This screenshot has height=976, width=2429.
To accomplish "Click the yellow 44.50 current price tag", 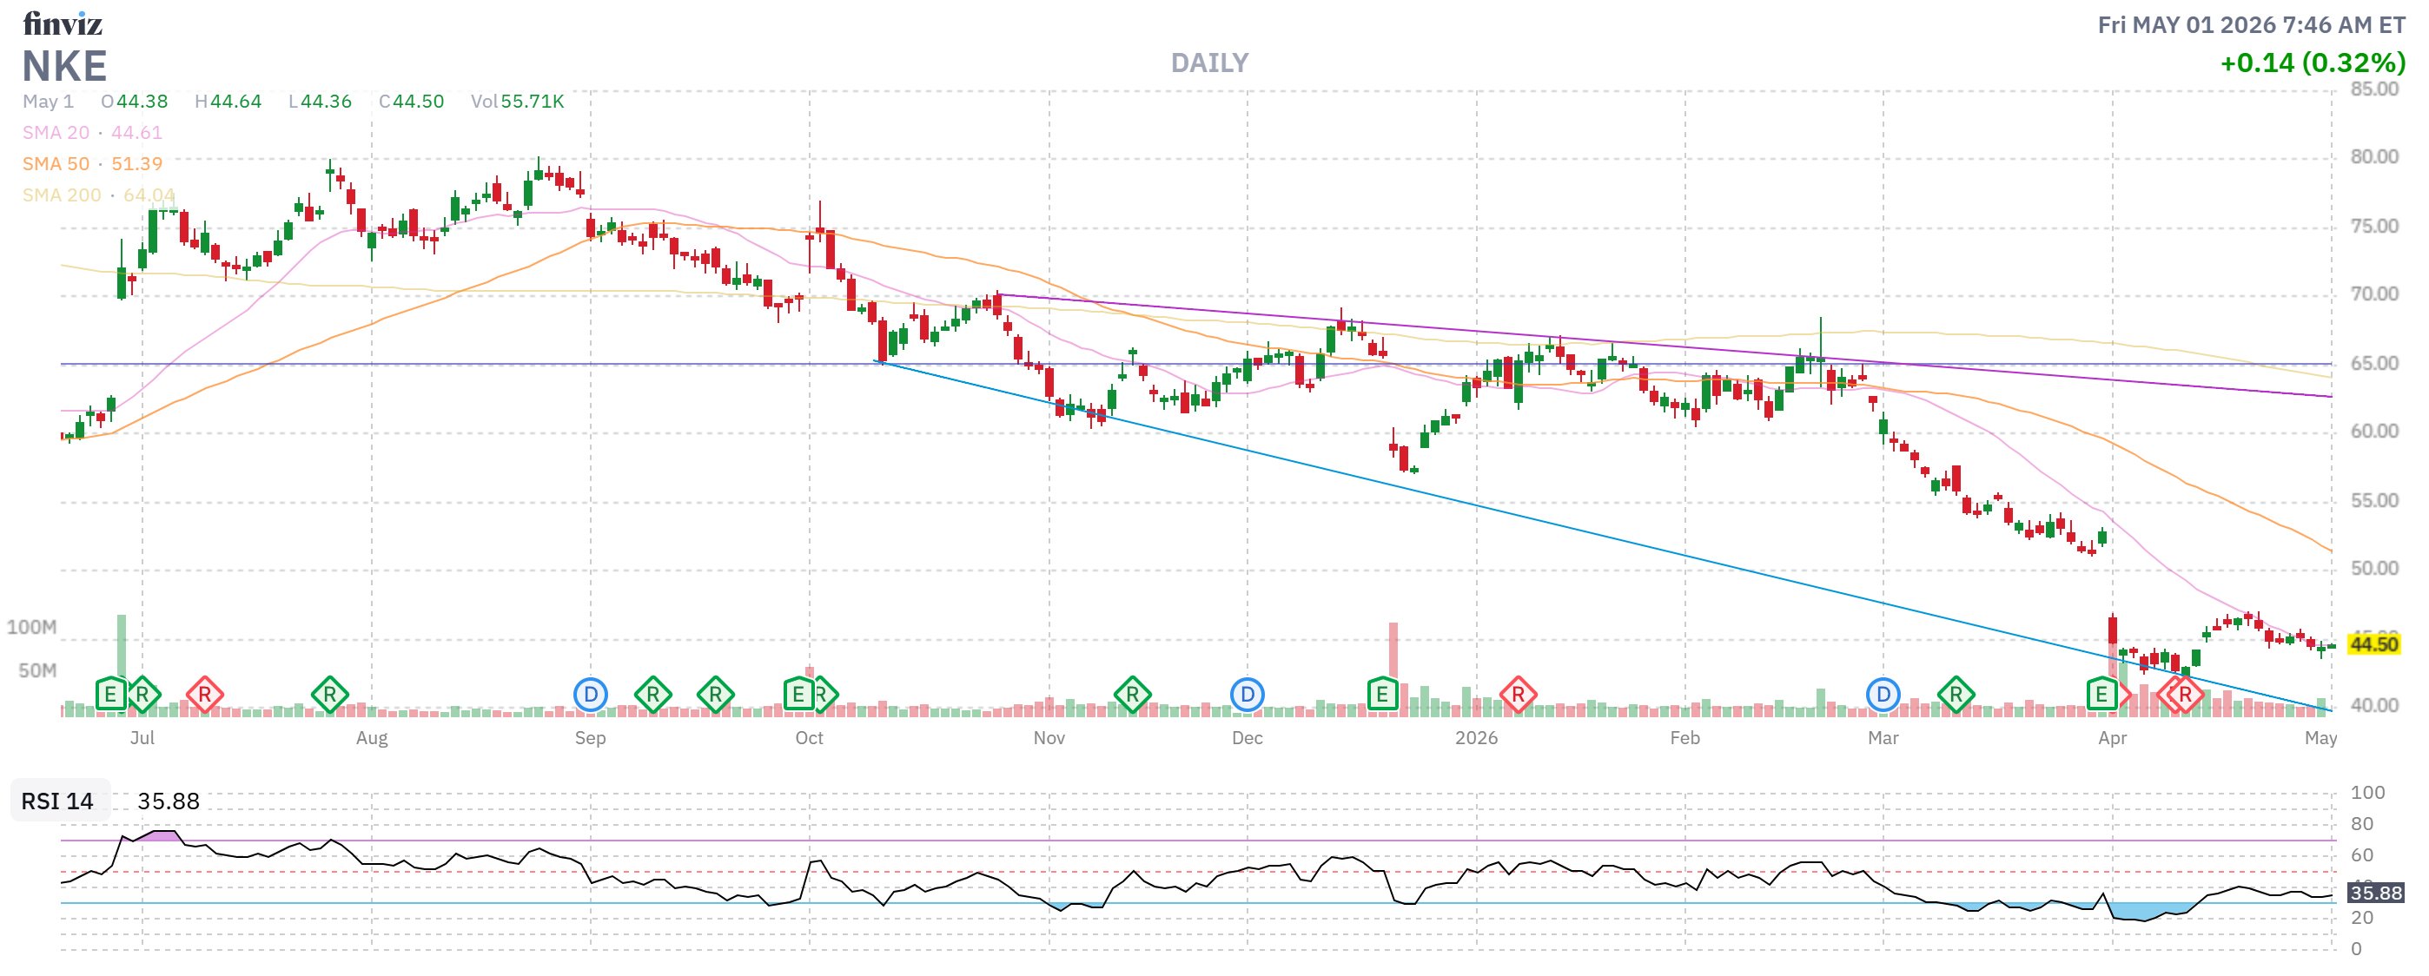I will click(x=2373, y=644).
